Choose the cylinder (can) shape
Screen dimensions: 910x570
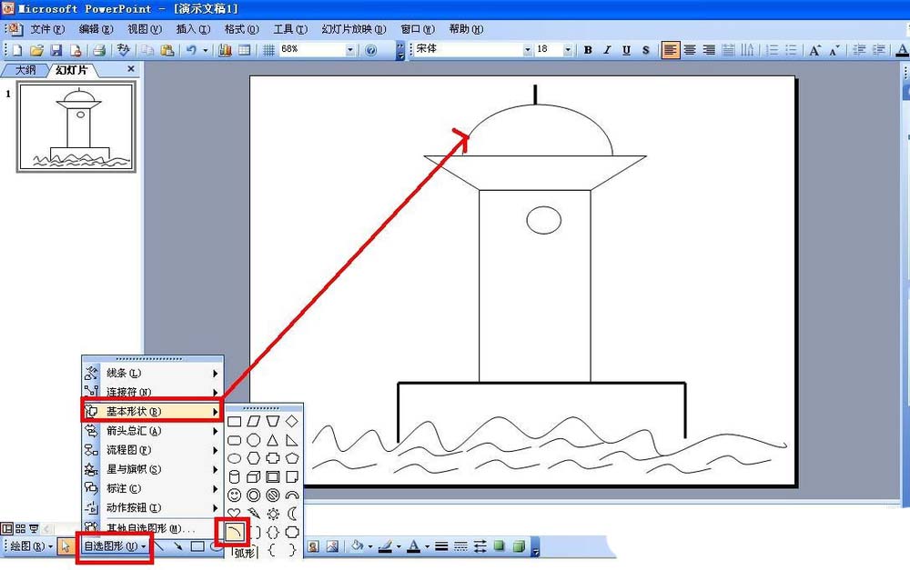coord(234,476)
